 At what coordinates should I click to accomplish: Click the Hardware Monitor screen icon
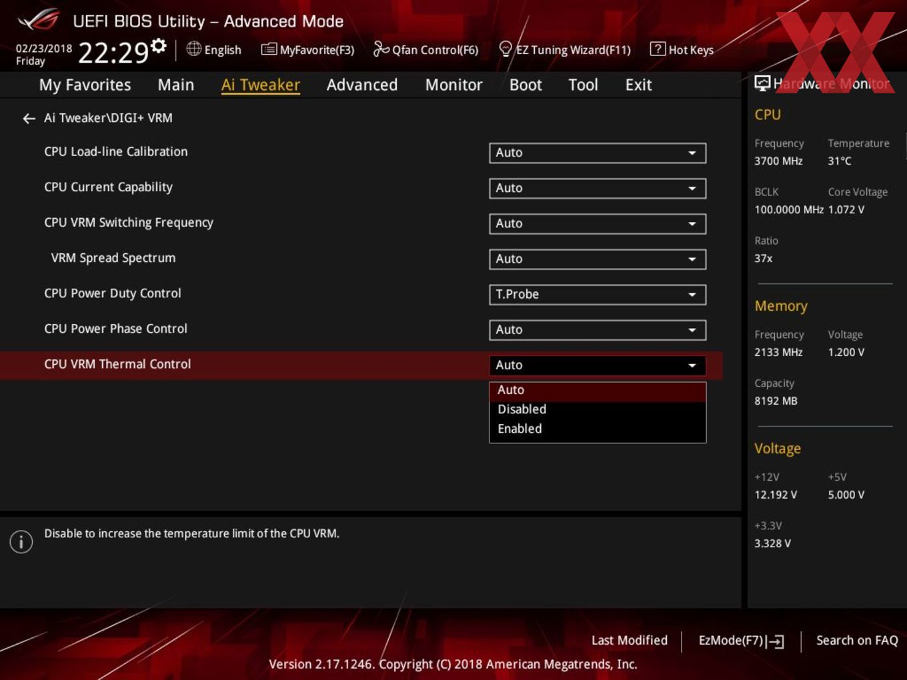[762, 83]
